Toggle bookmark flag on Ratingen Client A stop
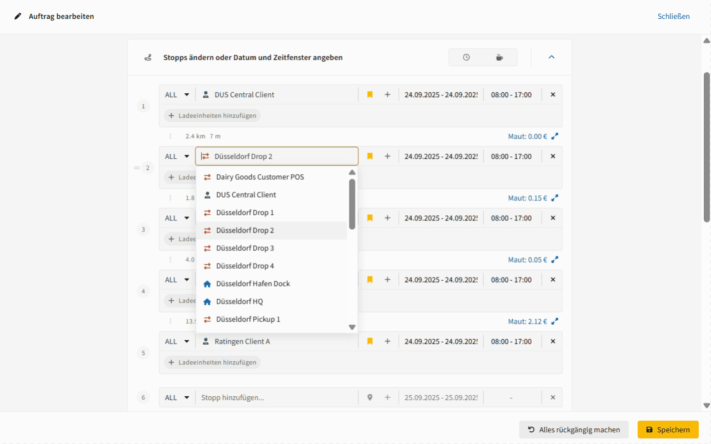711x444 pixels. (x=370, y=342)
